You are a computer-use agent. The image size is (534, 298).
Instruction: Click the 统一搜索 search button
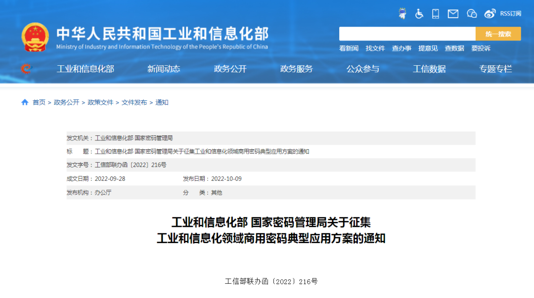click(498, 34)
